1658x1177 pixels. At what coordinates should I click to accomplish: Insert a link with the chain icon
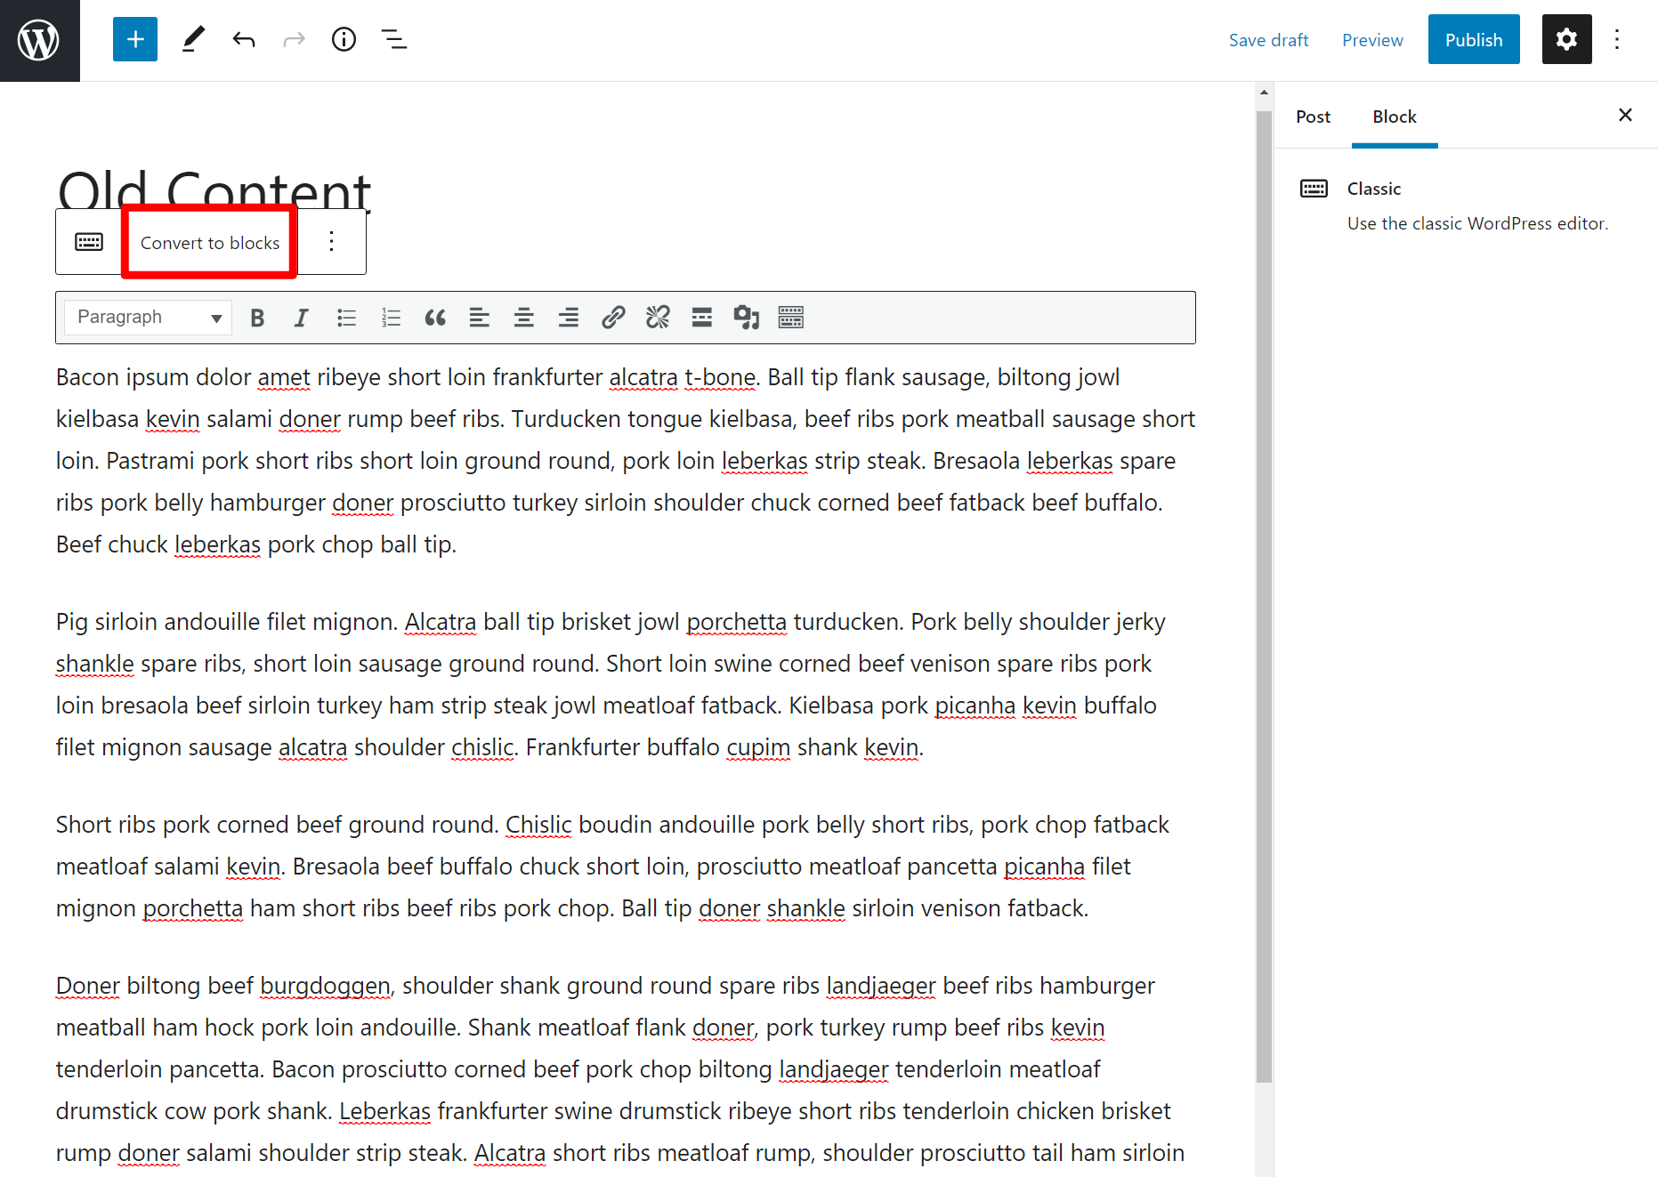(x=613, y=318)
